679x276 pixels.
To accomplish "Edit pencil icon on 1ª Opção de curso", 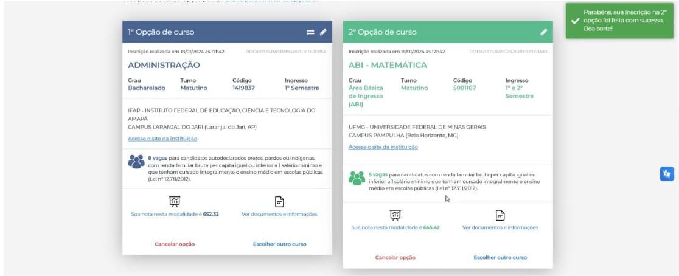I will 323,32.
